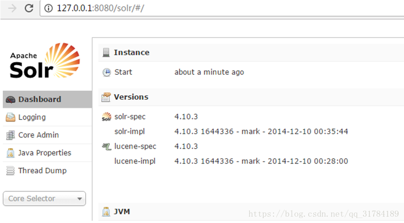Click the Core Selector dropdown arrow
This screenshot has width=404, height=223.
pos(80,199)
